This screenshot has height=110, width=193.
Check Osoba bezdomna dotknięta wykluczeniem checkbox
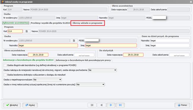[x=5, y=75]
